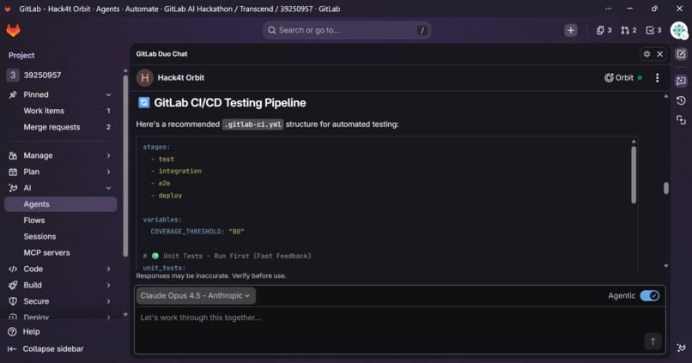Expand the Manage menu
692x363 pixels.
tap(60, 155)
